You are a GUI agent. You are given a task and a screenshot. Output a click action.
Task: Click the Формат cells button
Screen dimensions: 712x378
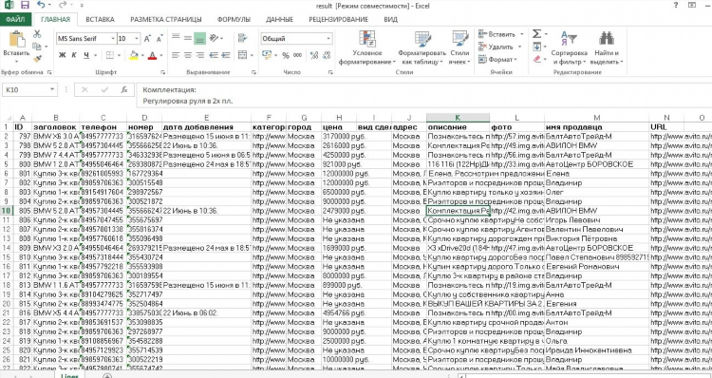point(498,60)
